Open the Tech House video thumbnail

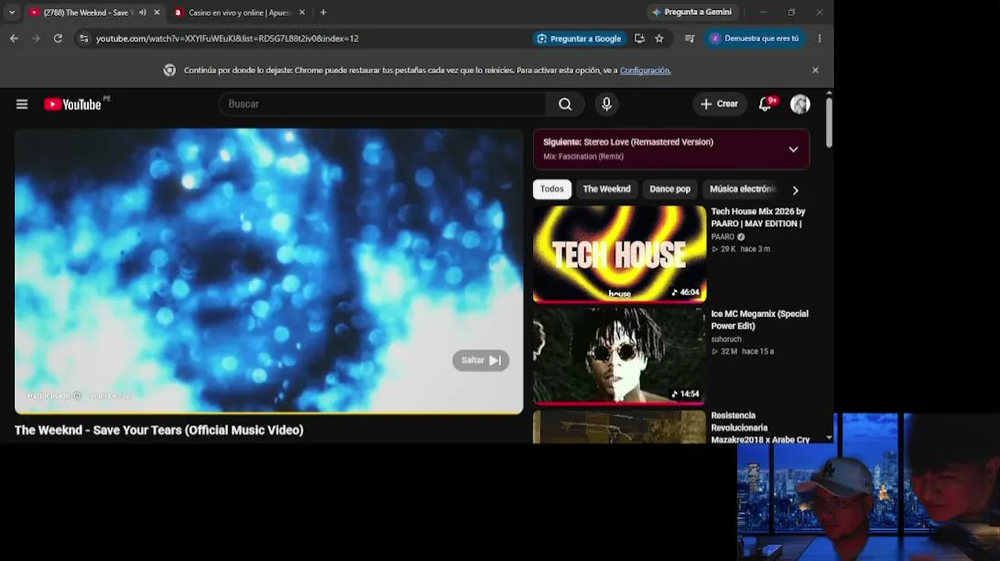(x=619, y=254)
